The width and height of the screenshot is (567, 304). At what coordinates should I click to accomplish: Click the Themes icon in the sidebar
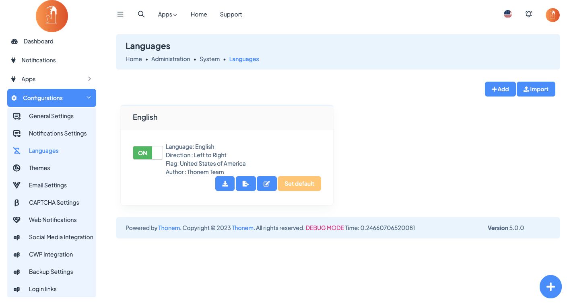click(x=16, y=168)
